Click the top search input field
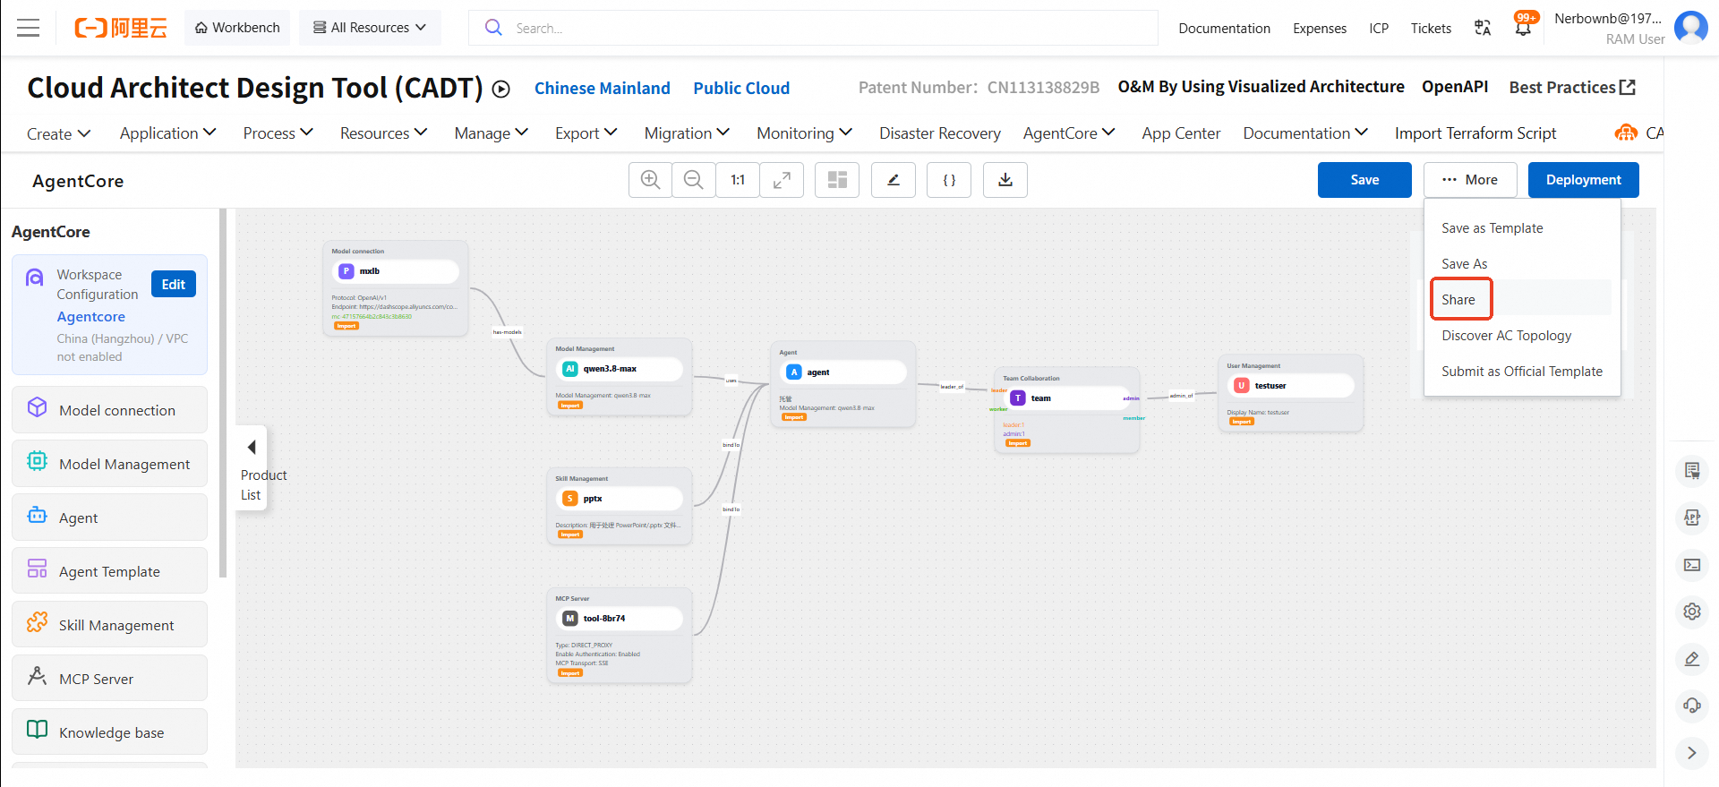 click(x=813, y=28)
